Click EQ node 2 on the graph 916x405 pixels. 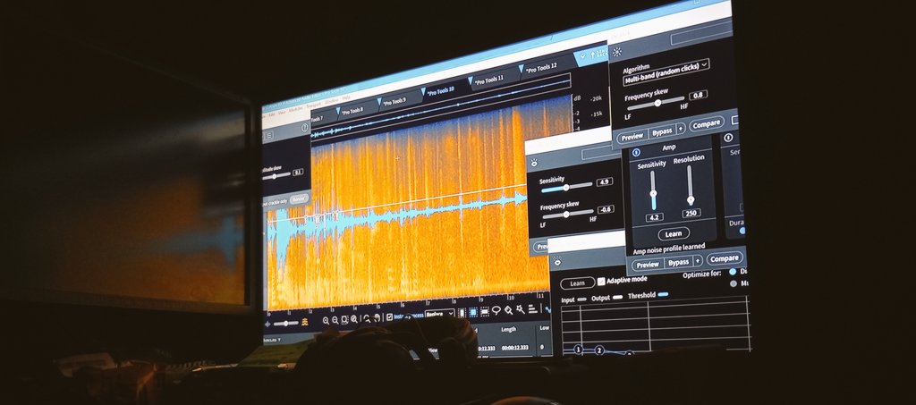599,350
